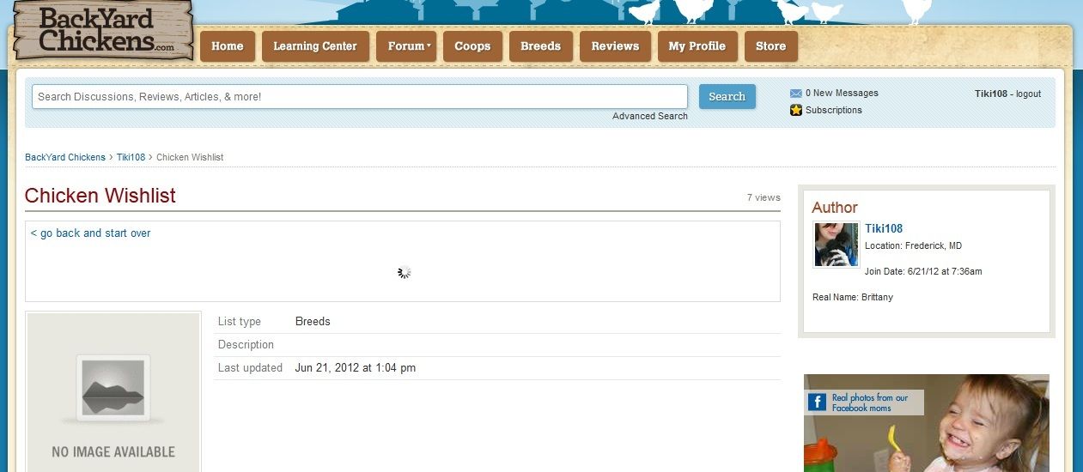Screen dimensions: 1083x472
Task: Focus the search discussions input field
Action: (359, 97)
